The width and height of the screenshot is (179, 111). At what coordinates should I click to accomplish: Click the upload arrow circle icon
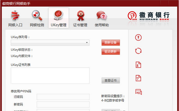(x=138, y=38)
